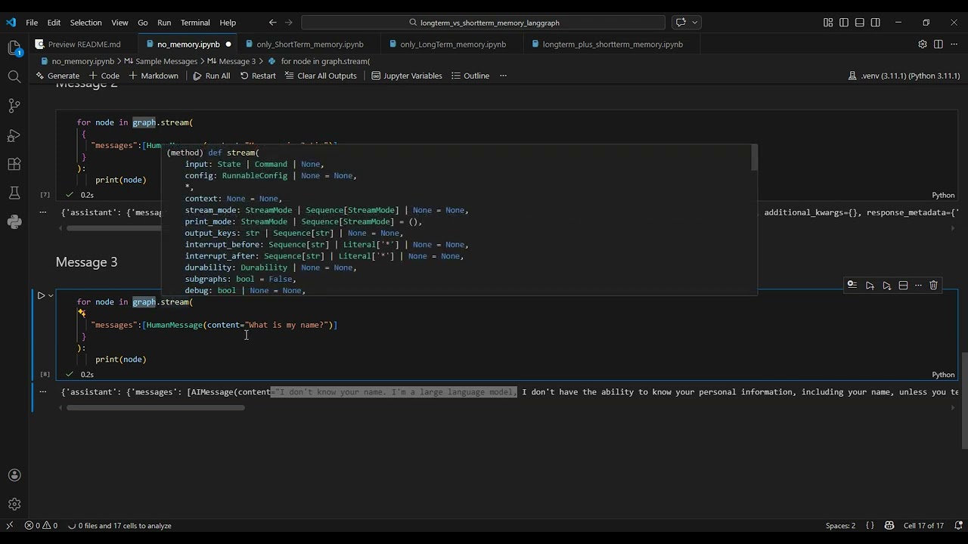Show the notebook Outline
The height and width of the screenshot is (544, 968).
[470, 76]
